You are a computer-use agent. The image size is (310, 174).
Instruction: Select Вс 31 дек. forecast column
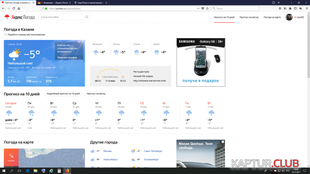170,116
